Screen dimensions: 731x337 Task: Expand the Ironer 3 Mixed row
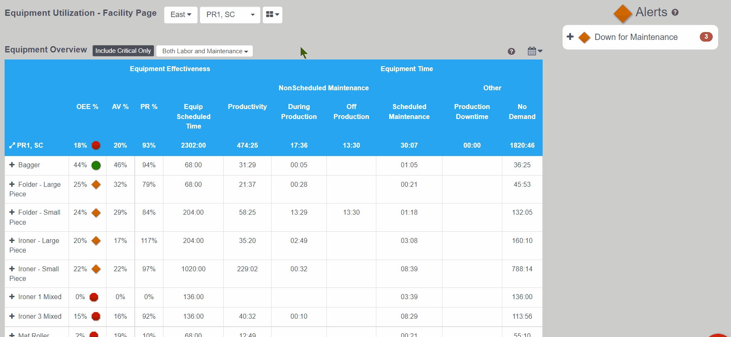click(12, 316)
